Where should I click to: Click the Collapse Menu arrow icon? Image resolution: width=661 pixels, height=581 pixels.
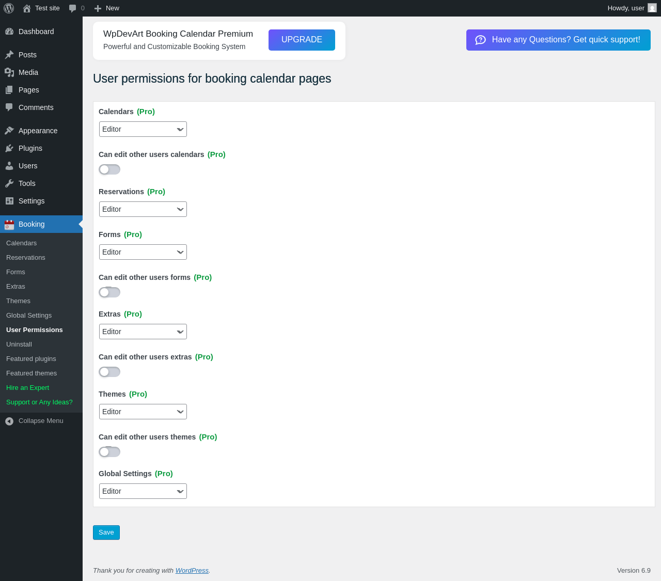point(9,421)
